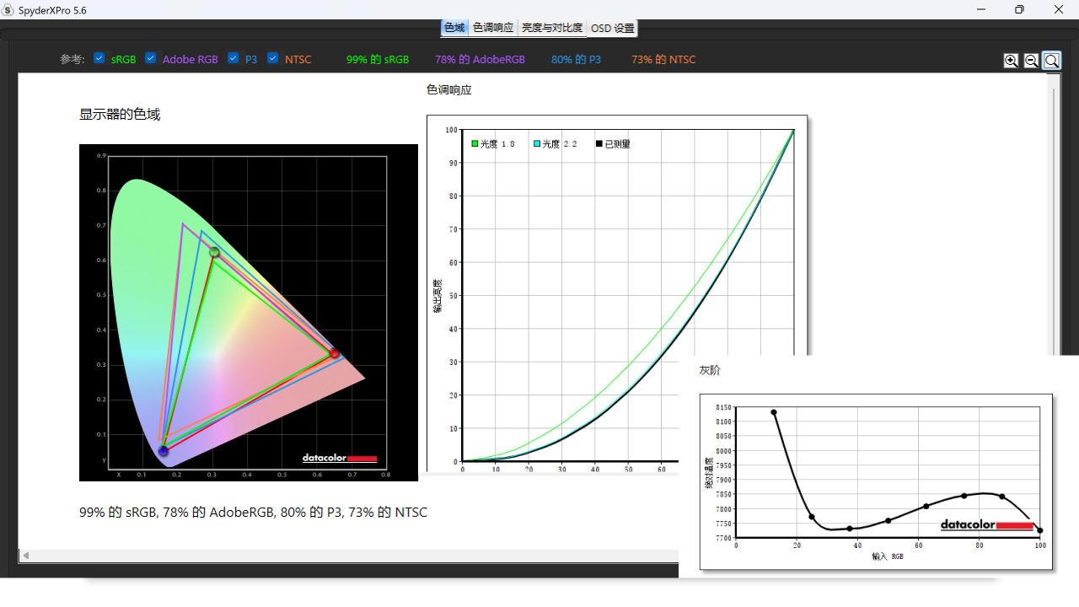Toggle the Adobe RGB reference checkbox
This screenshot has width=1079, height=607.
pos(151,58)
